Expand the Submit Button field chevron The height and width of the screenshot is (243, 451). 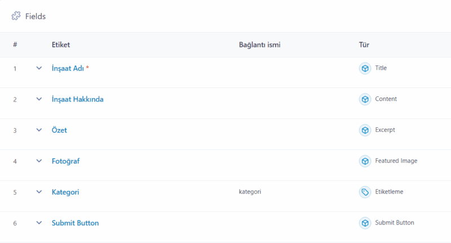click(x=39, y=223)
